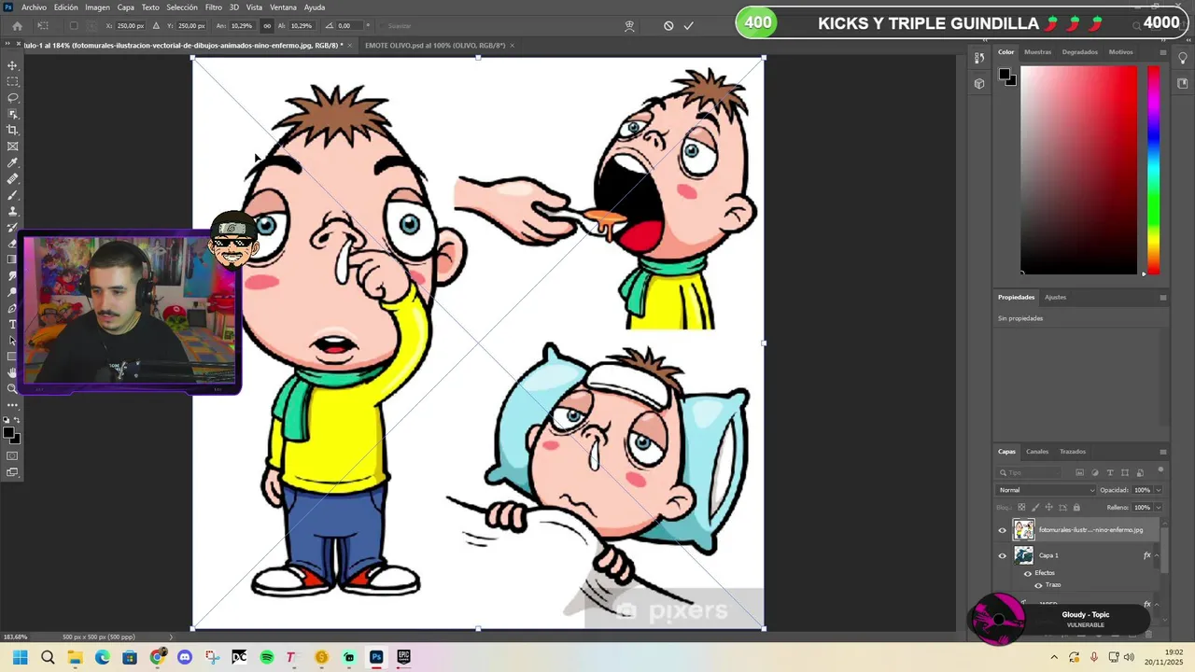
Task: Click the X position input field
Action: click(x=129, y=26)
